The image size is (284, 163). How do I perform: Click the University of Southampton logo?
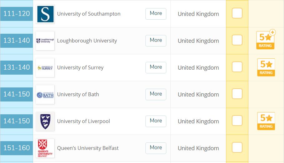(x=45, y=14)
